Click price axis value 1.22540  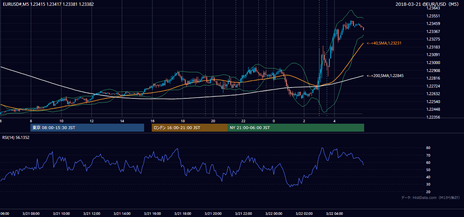click(433, 102)
